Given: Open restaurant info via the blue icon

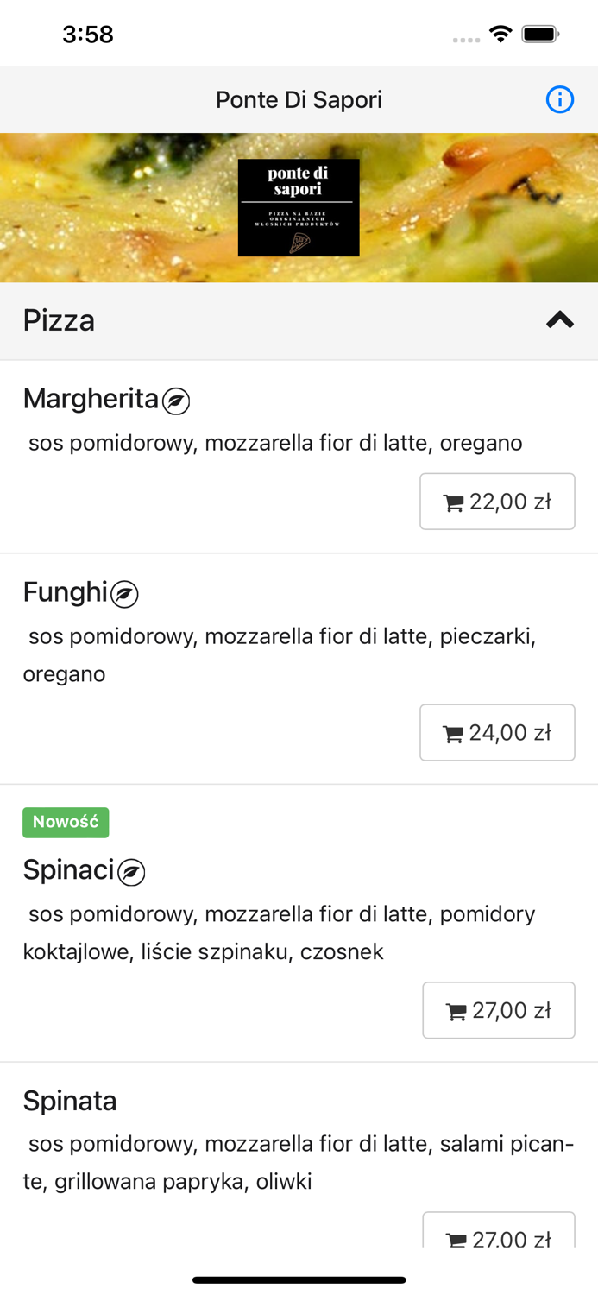Looking at the screenshot, I should [x=559, y=100].
